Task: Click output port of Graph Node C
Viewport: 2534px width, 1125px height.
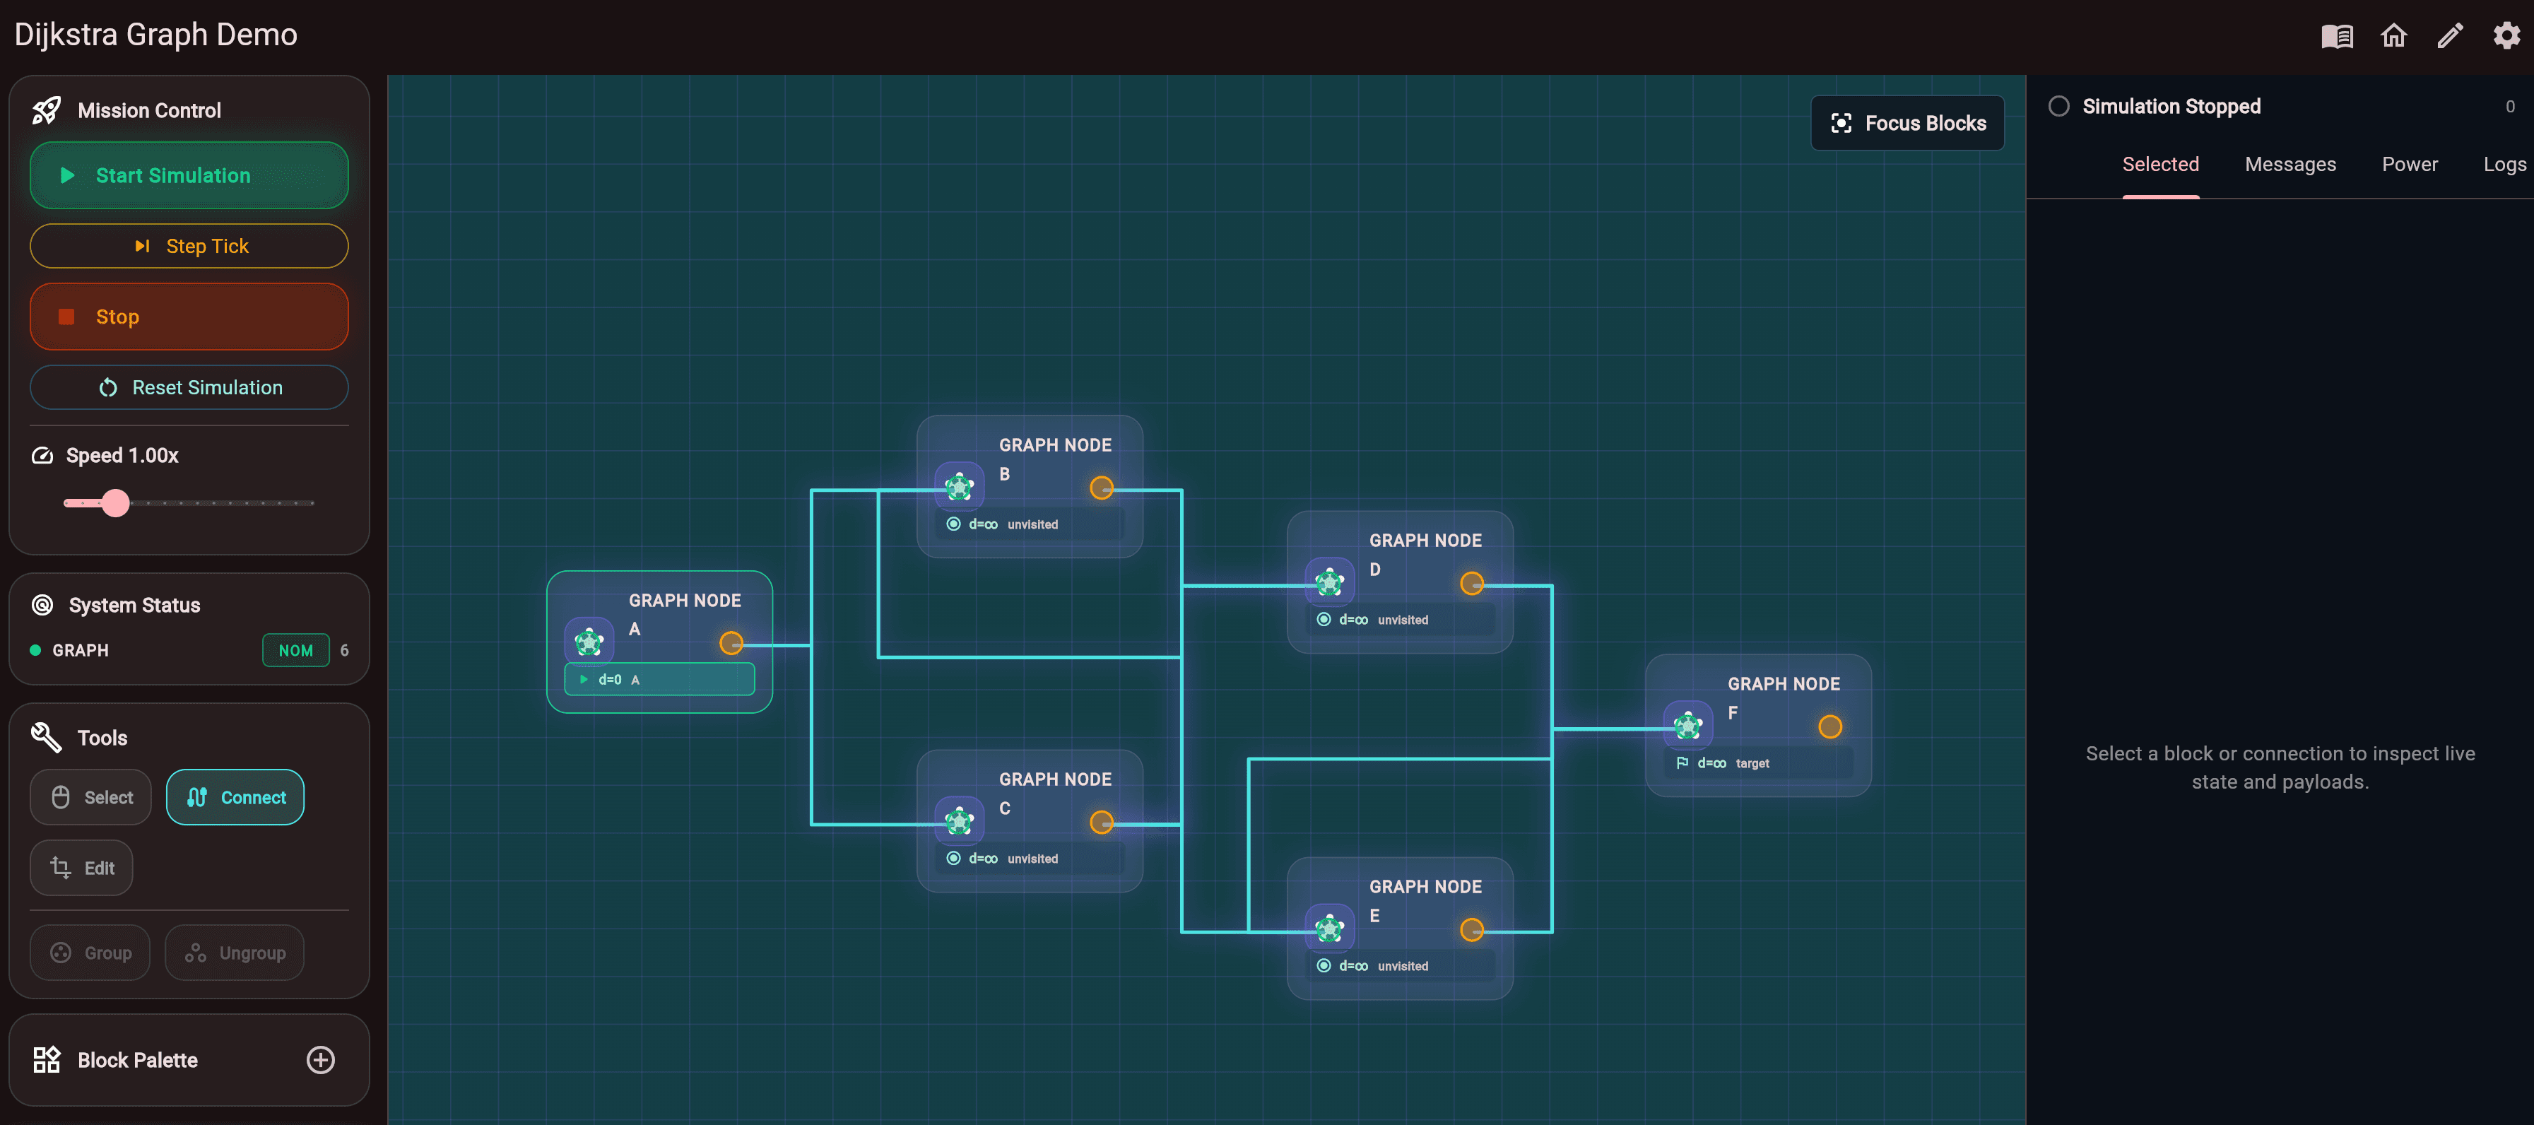Action: 1102,822
